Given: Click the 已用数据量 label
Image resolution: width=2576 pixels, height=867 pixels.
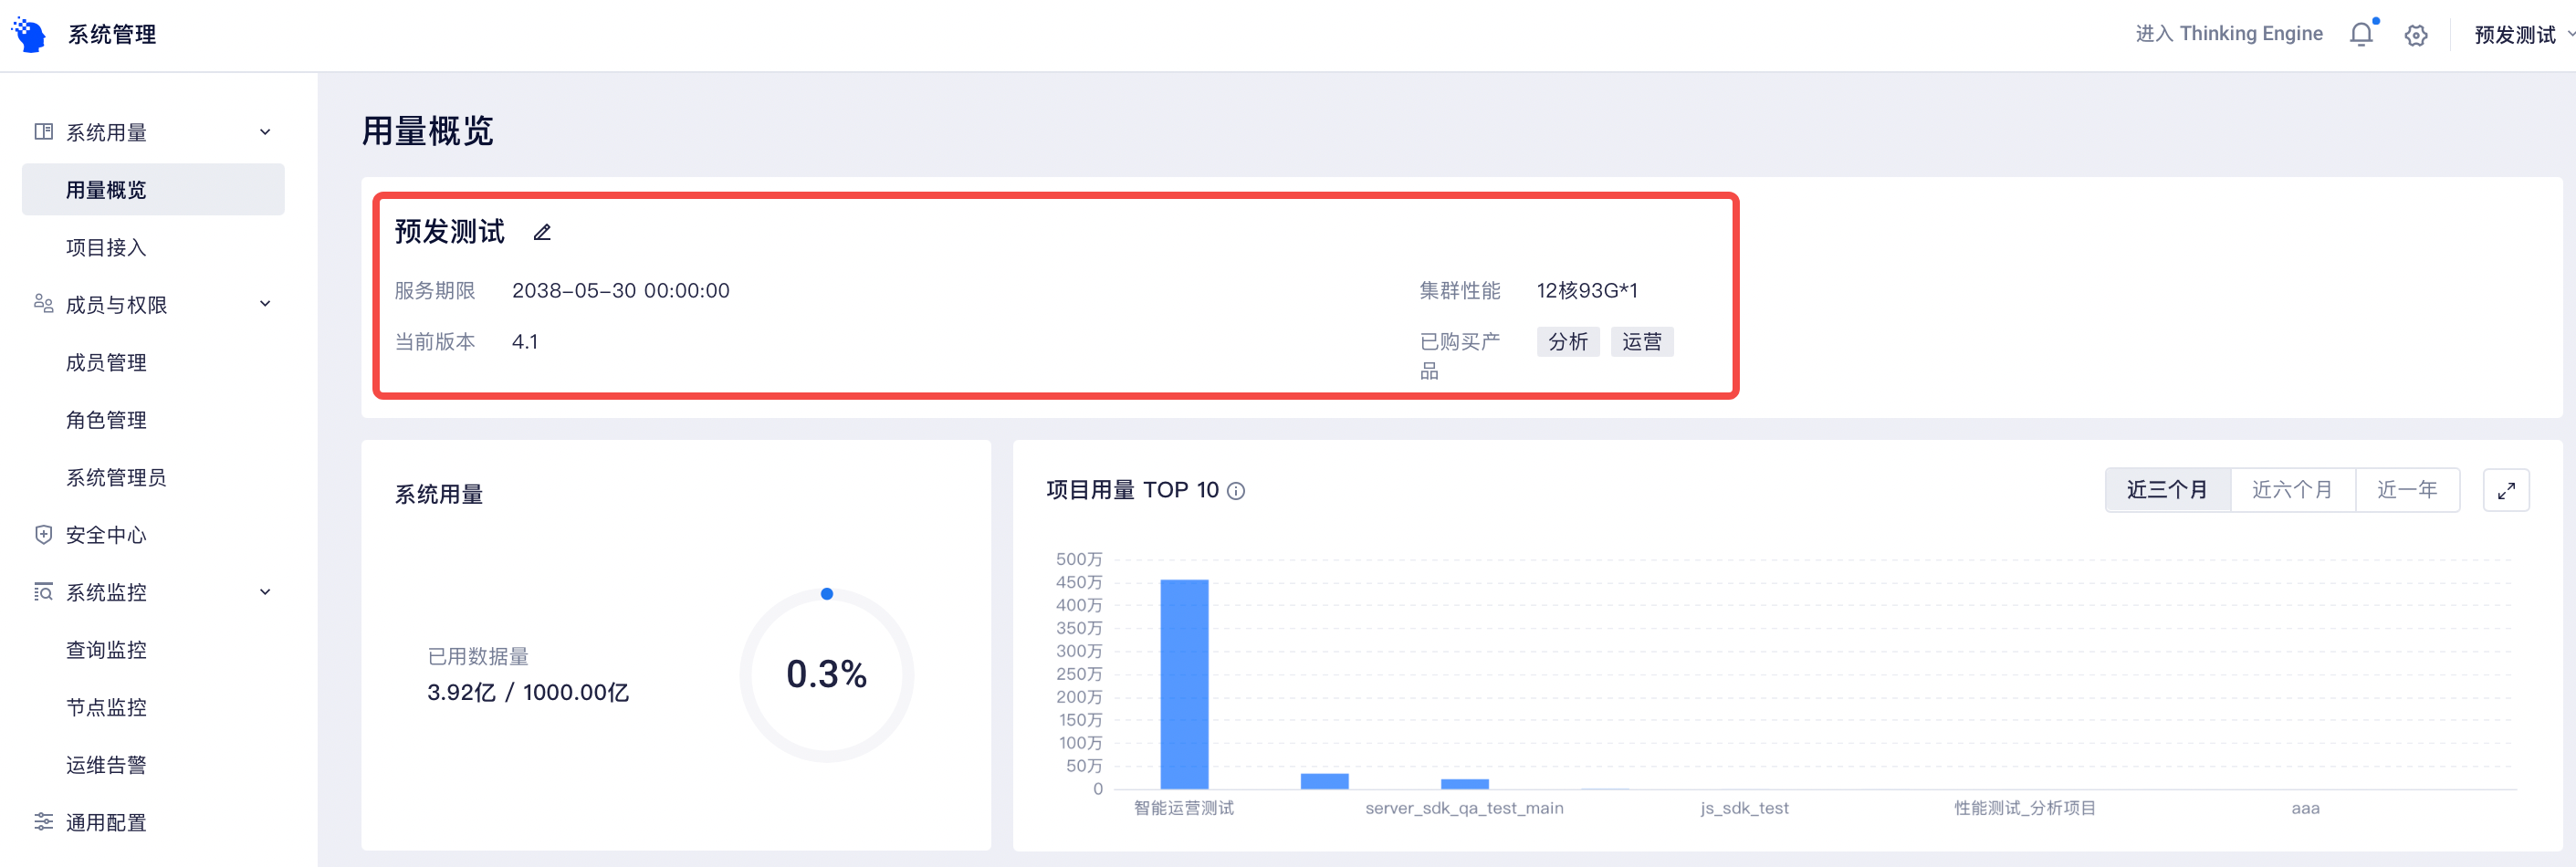Looking at the screenshot, I should coord(478,657).
